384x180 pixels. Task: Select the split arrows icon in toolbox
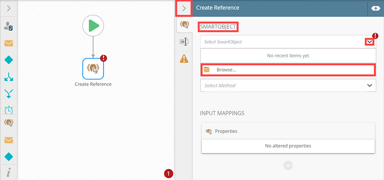tap(9, 77)
